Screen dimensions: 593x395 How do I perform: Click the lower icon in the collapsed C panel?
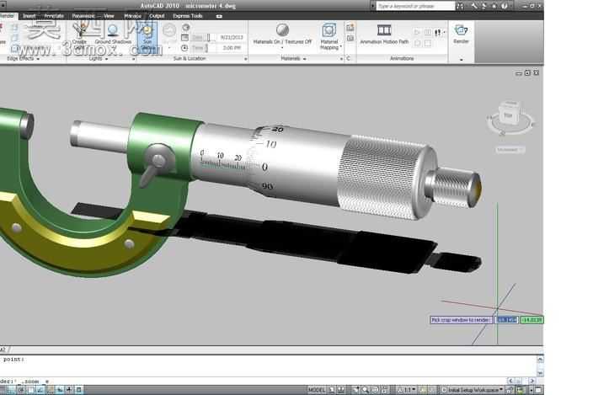350,38
